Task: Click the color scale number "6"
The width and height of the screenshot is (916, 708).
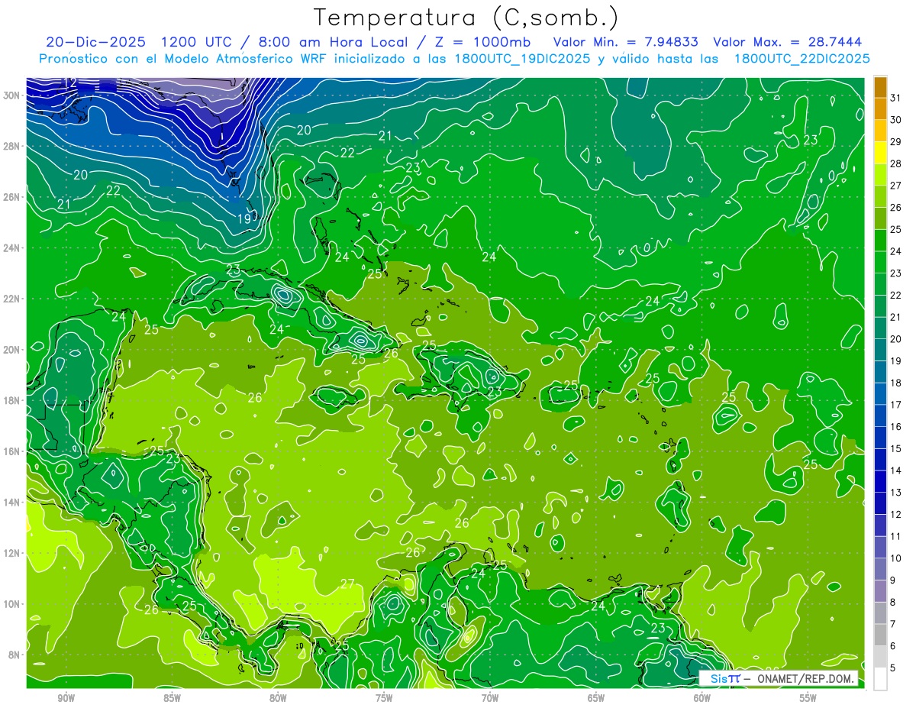Action: [894, 646]
